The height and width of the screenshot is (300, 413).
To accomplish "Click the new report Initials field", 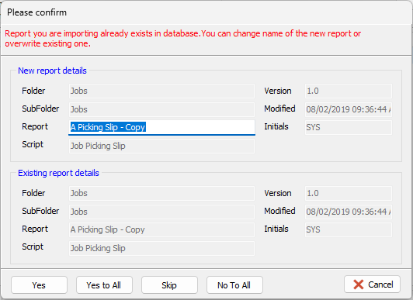I will pos(349,128).
